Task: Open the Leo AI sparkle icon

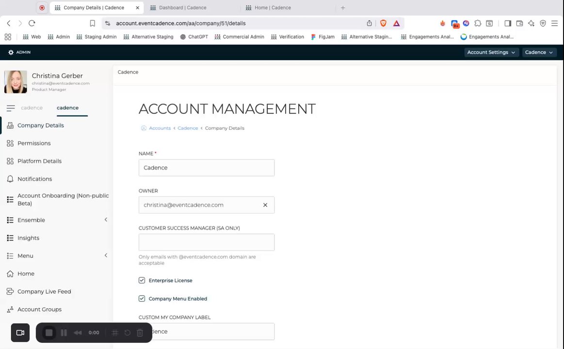Action: click(532, 23)
